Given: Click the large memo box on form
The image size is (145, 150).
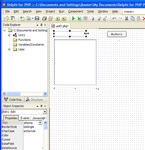Looking at the screenshot, I should coord(75,62).
